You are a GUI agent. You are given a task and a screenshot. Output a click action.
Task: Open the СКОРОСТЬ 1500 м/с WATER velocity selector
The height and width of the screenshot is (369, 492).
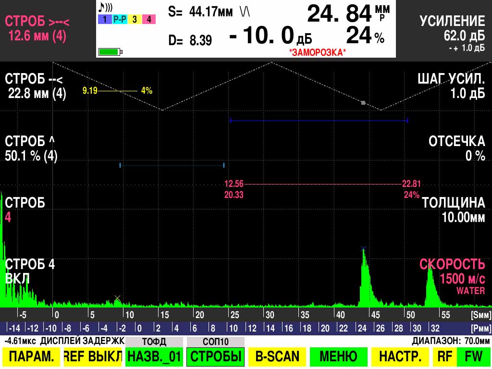[452, 277]
